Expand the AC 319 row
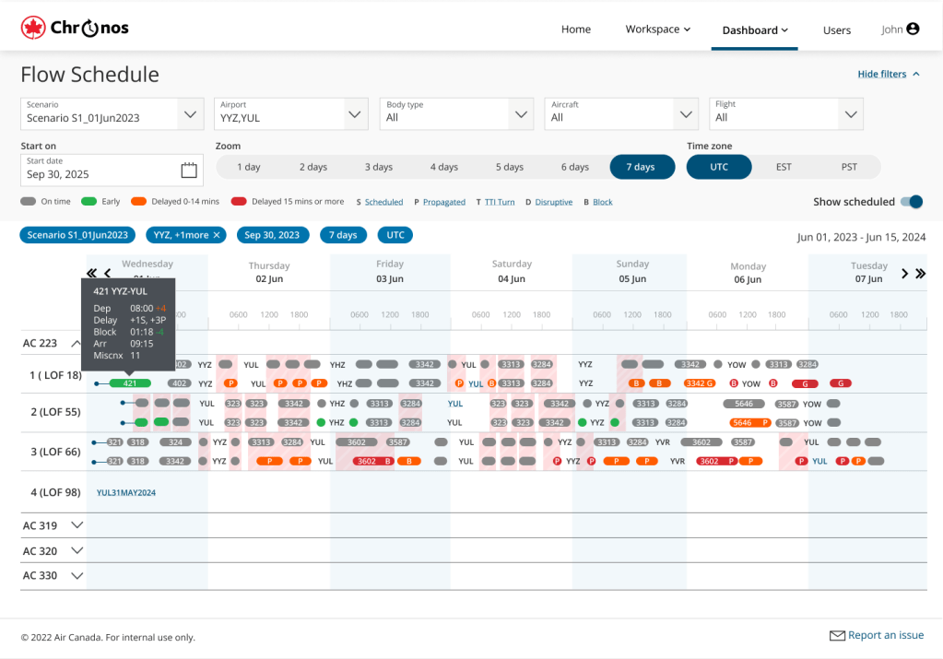 coord(77,525)
